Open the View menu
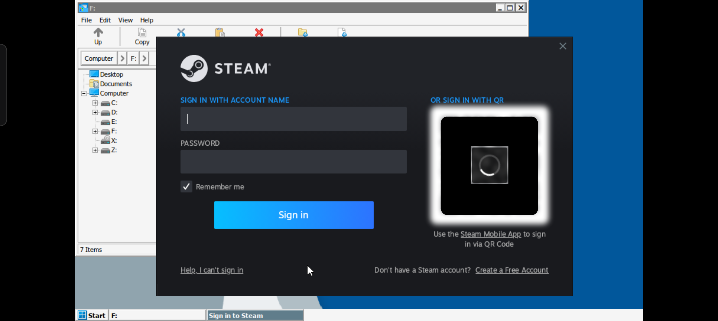718x321 pixels. click(x=125, y=20)
